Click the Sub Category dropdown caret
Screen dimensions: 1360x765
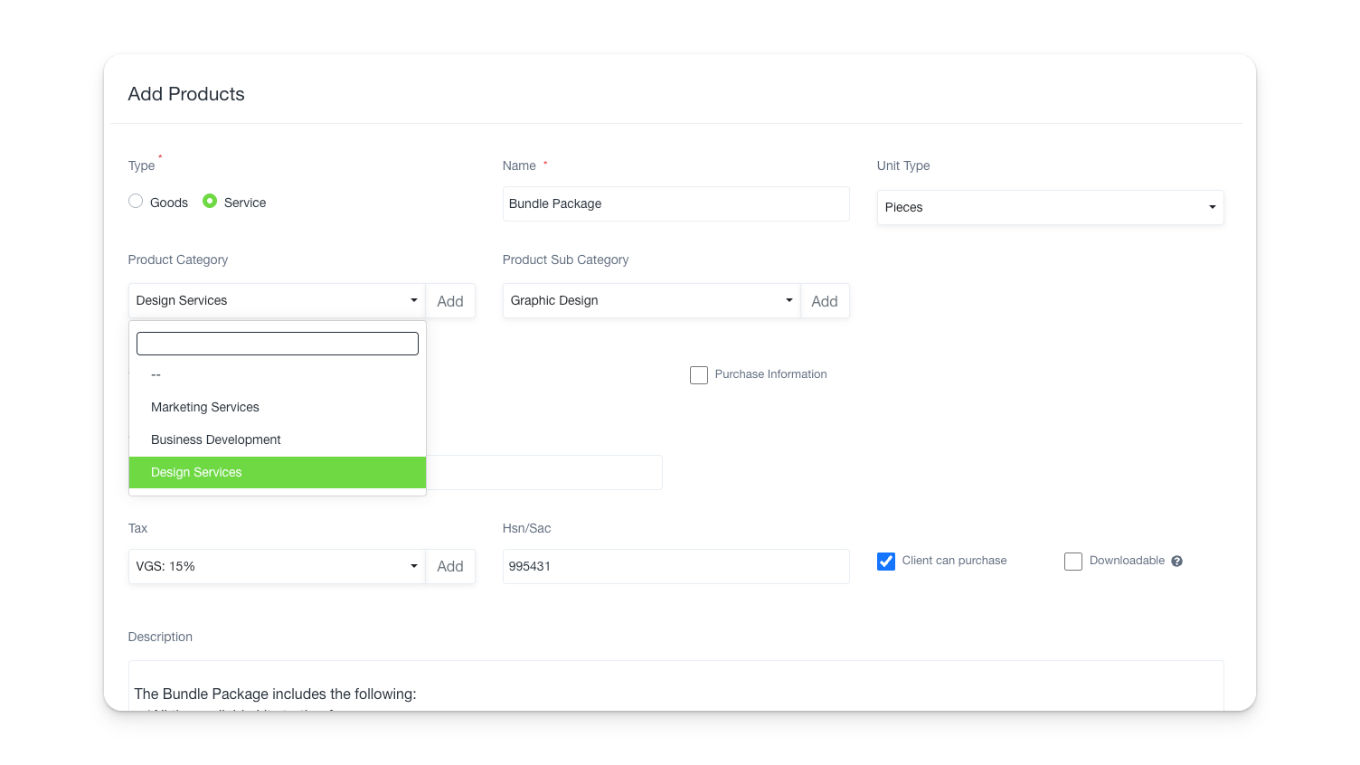click(x=789, y=300)
